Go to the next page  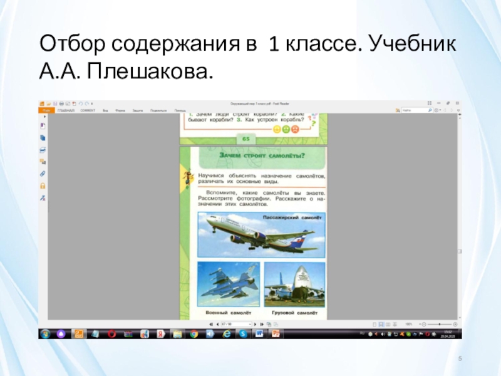tap(255, 324)
